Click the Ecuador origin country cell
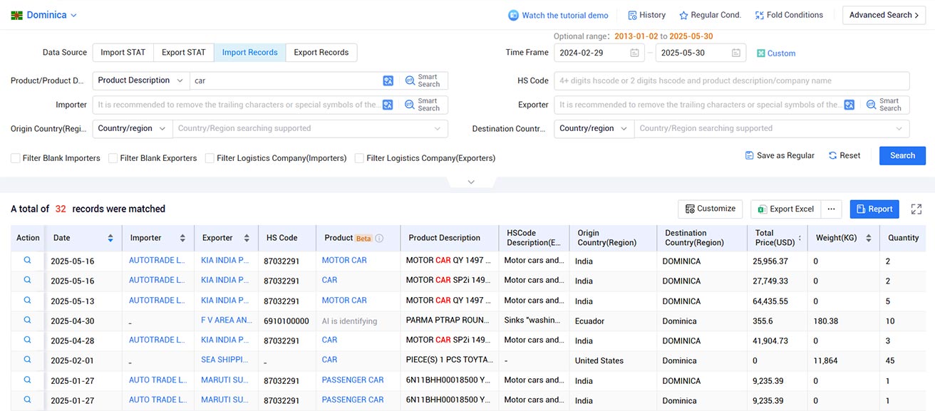Screen dimensions: 935x411 pyautogui.click(x=589, y=321)
